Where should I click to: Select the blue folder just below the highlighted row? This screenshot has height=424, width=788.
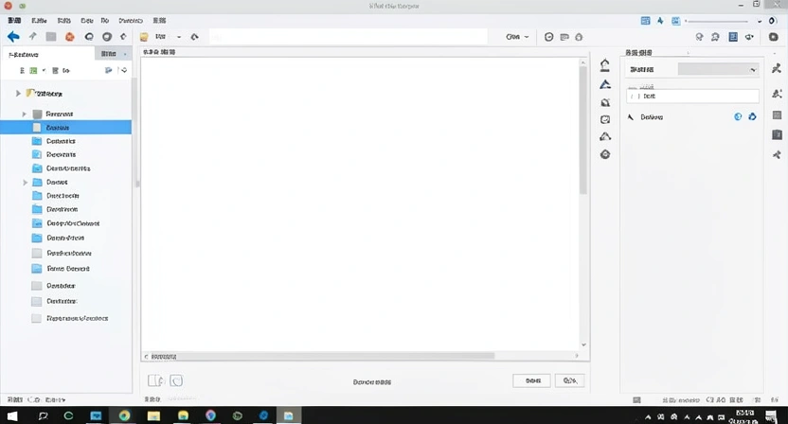pos(53,141)
